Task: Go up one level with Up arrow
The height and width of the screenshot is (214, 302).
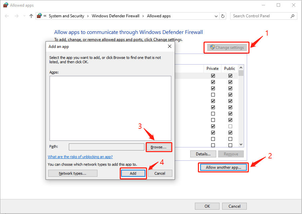Action: click(x=31, y=16)
